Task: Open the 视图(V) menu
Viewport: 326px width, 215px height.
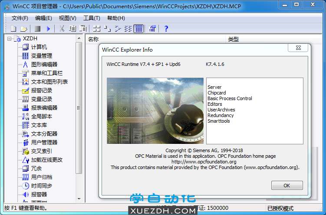Action: 68,18
